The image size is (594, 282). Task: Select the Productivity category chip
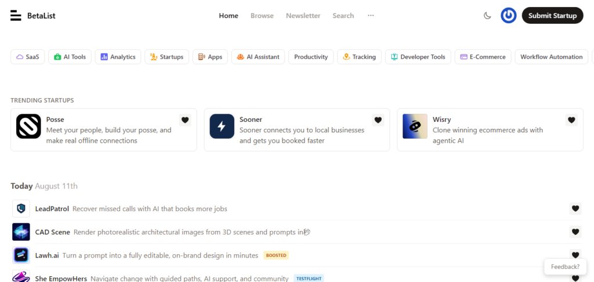click(x=311, y=57)
